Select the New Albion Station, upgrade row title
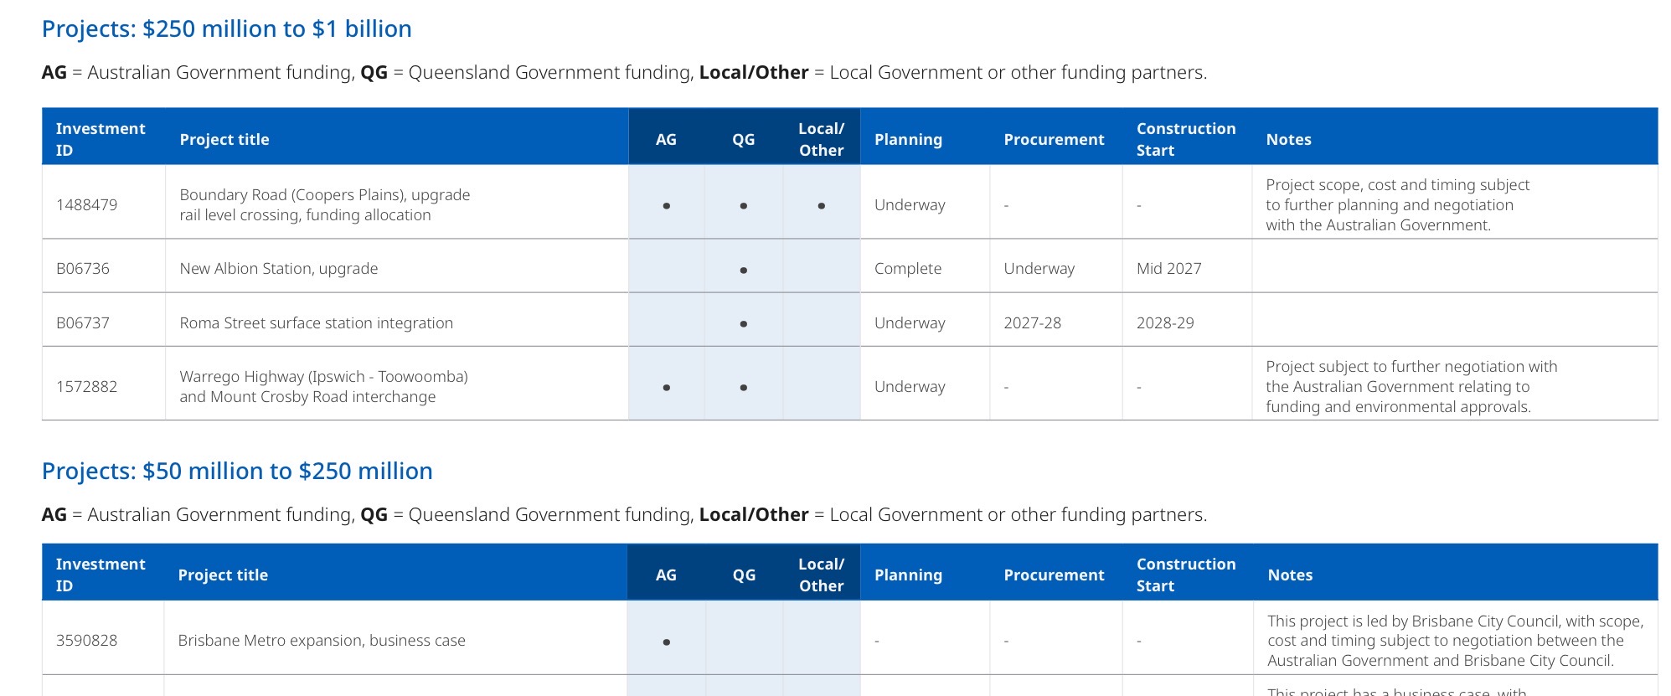1671x696 pixels. click(x=279, y=269)
